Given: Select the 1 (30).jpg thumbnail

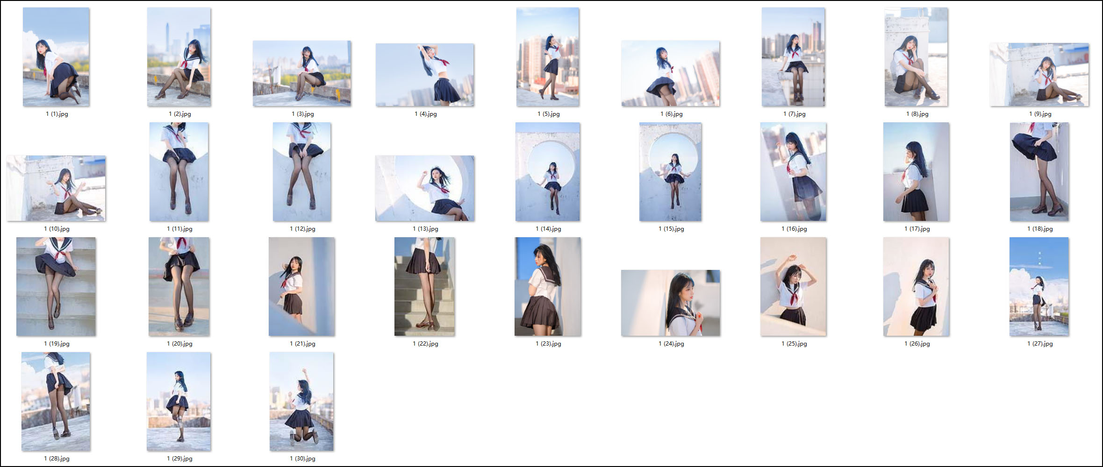Looking at the screenshot, I should tap(302, 402).
